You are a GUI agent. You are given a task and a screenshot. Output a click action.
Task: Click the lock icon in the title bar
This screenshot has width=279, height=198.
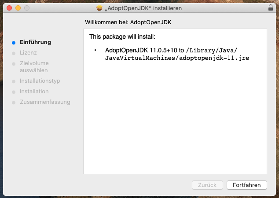270,8
